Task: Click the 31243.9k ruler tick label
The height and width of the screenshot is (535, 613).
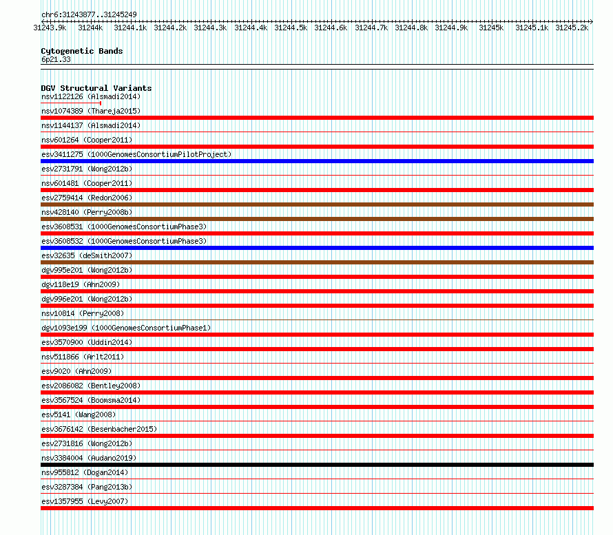Action: 50,28
